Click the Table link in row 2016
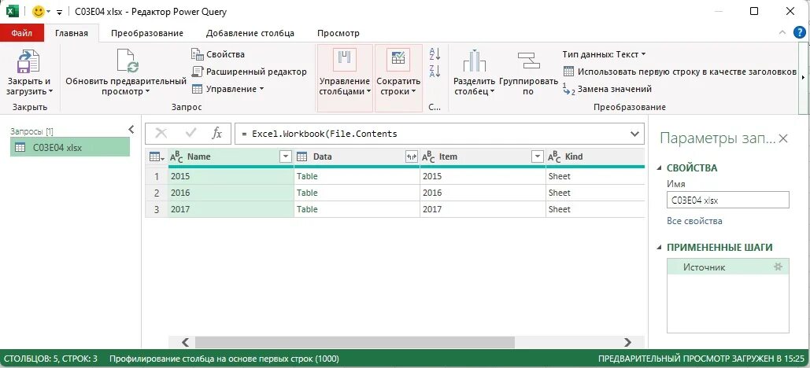The height and width of the screenshot is (368, 810). click(307, 193)
